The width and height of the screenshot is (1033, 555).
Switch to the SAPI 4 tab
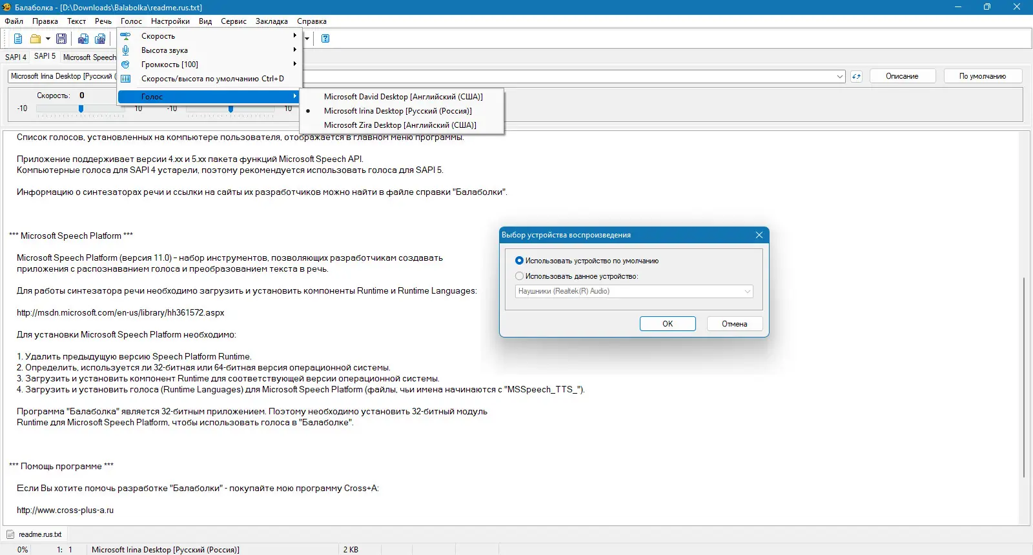tap(16, 57)
